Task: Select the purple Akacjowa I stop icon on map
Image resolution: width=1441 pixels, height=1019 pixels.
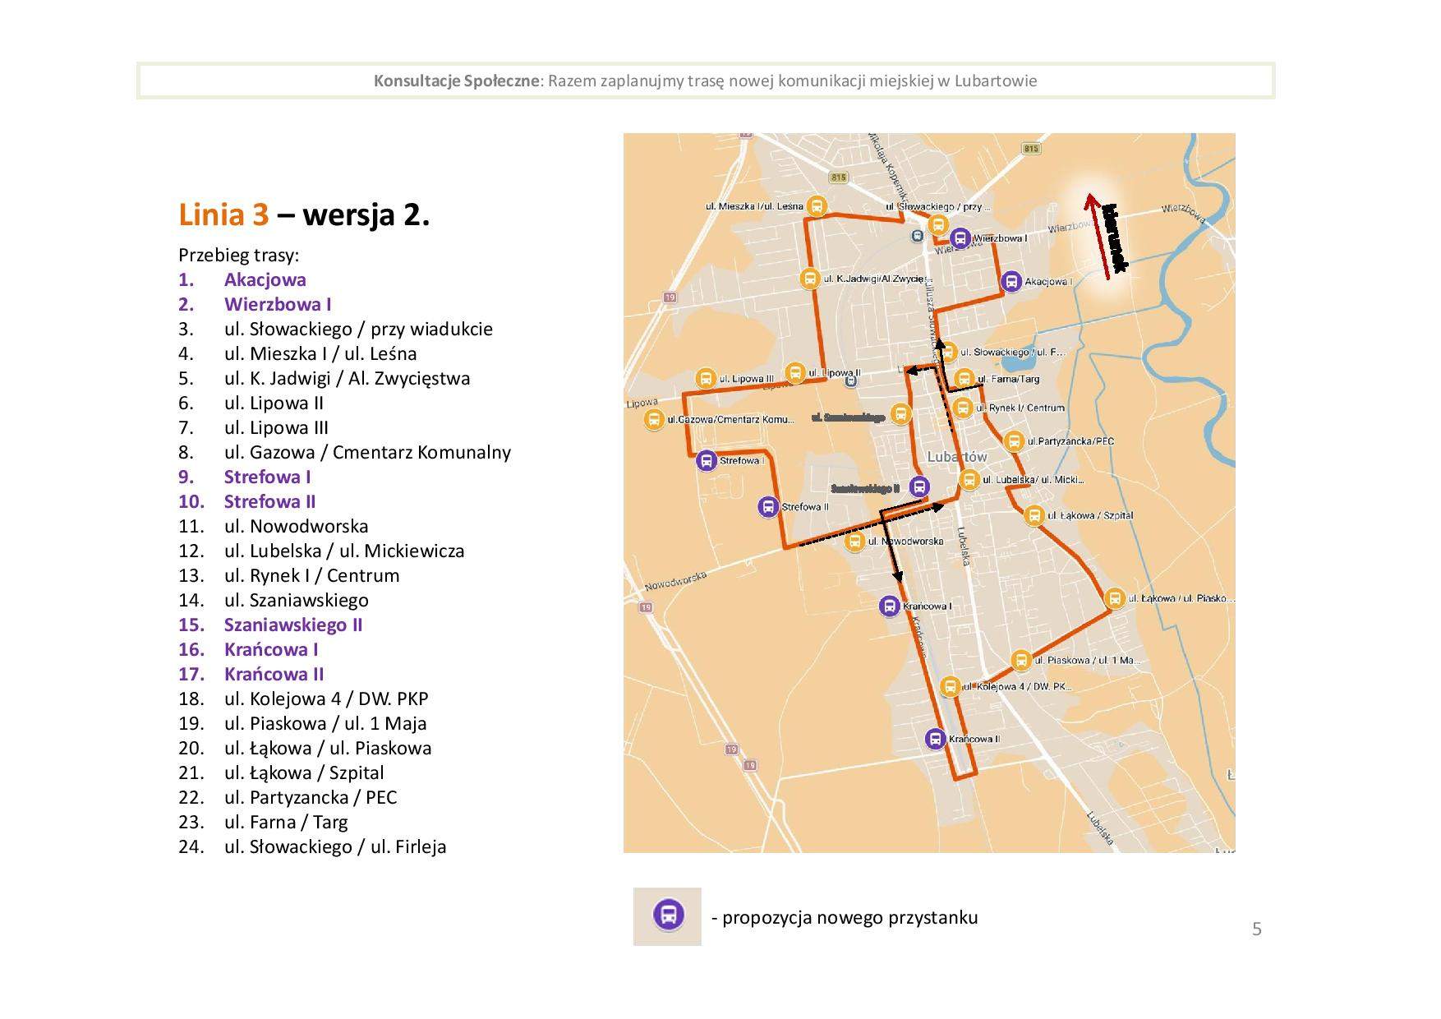Action: tap(1012, 282)
